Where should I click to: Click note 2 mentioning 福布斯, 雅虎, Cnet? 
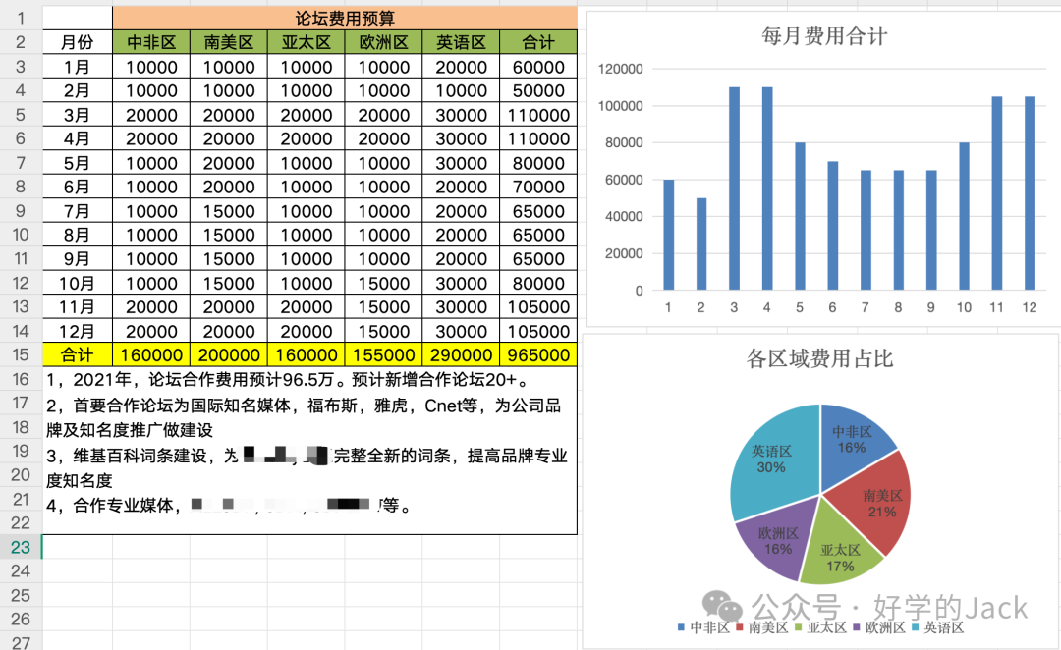(304, 417)
